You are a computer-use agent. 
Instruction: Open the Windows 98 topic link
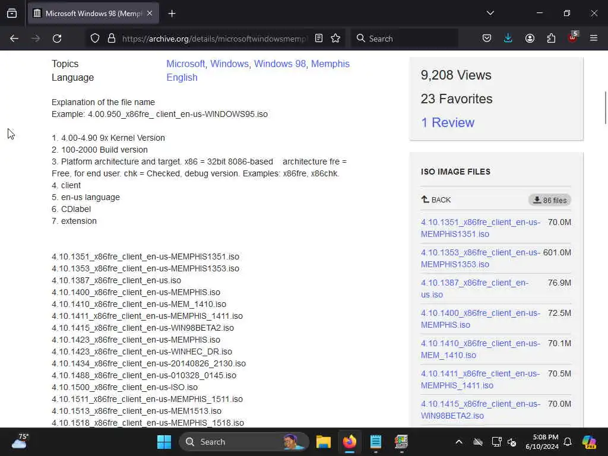(280, 64)
